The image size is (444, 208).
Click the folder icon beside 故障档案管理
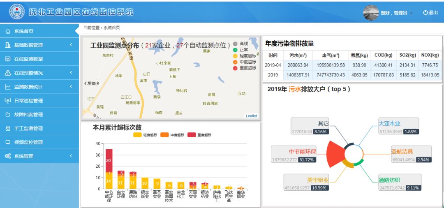[x=8, y=115]
